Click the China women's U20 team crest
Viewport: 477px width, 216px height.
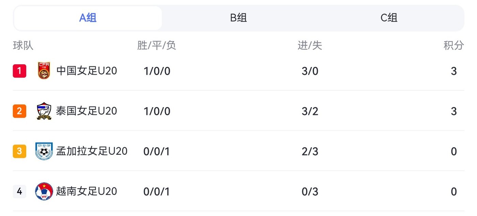click(x=44, y=71)
